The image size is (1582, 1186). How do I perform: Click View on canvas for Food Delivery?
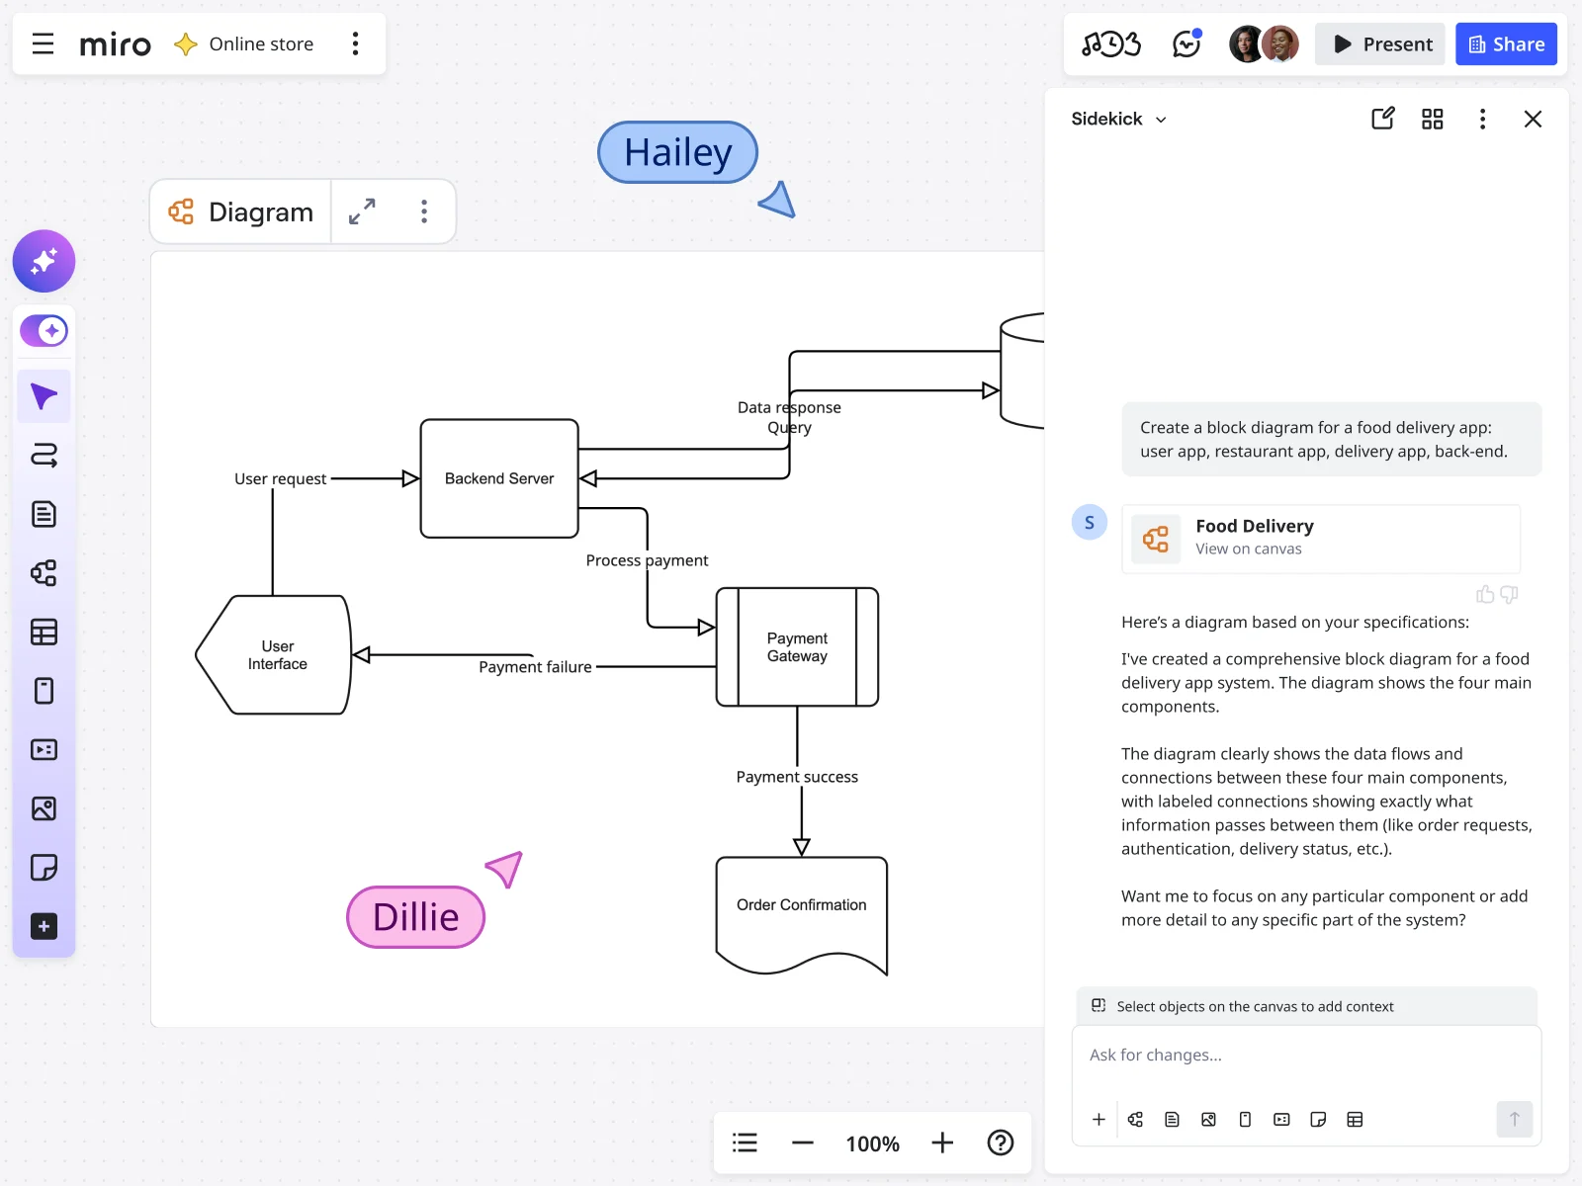point(1249,549)
